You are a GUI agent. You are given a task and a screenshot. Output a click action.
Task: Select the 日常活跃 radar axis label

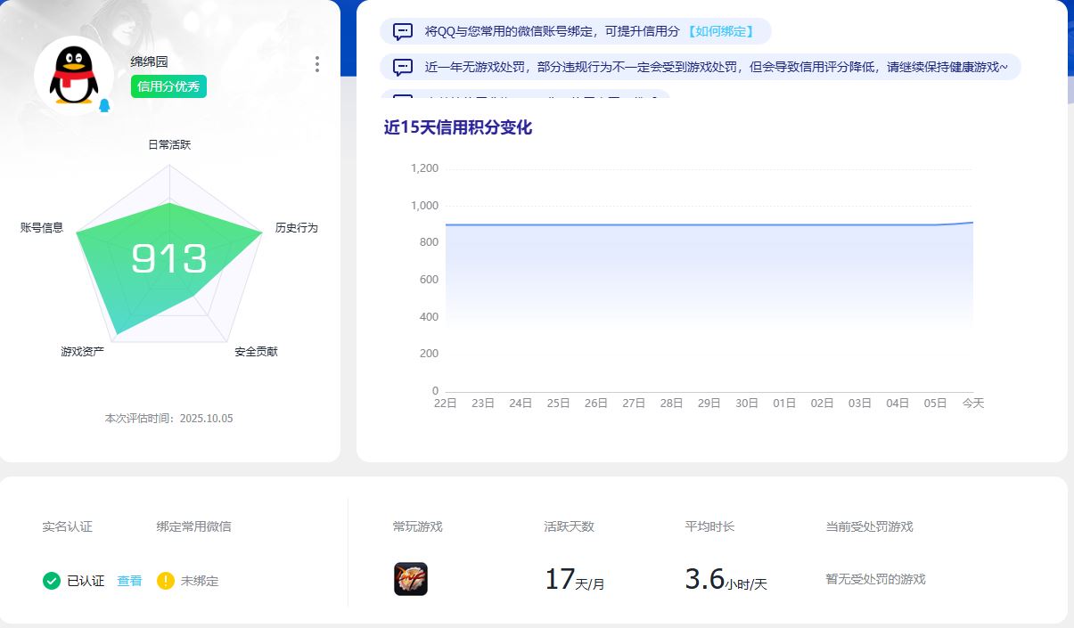[169, 144]
